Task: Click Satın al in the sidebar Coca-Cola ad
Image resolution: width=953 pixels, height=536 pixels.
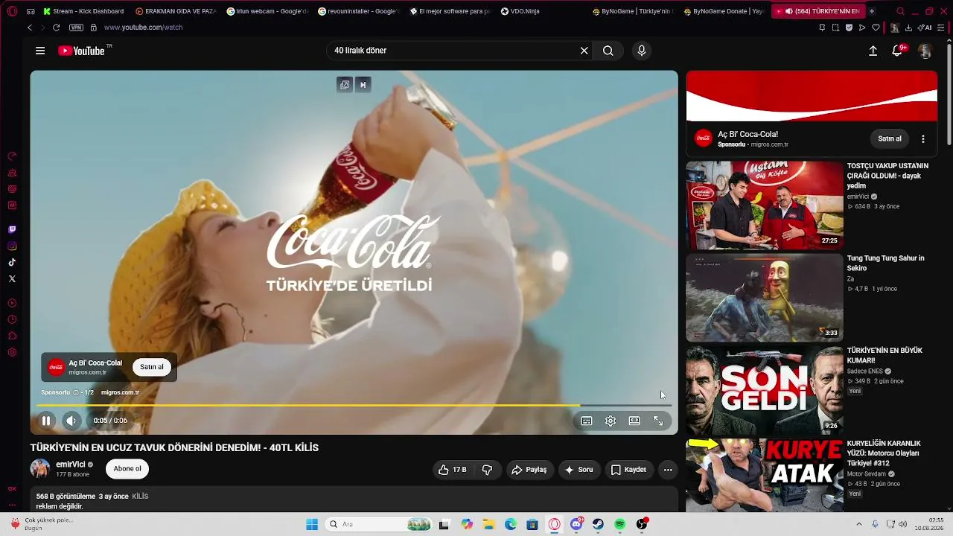Action: click(x=890, y=138)
